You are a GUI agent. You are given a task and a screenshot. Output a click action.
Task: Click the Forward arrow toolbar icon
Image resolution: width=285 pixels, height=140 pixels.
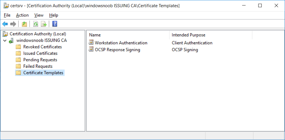[13, 24]
